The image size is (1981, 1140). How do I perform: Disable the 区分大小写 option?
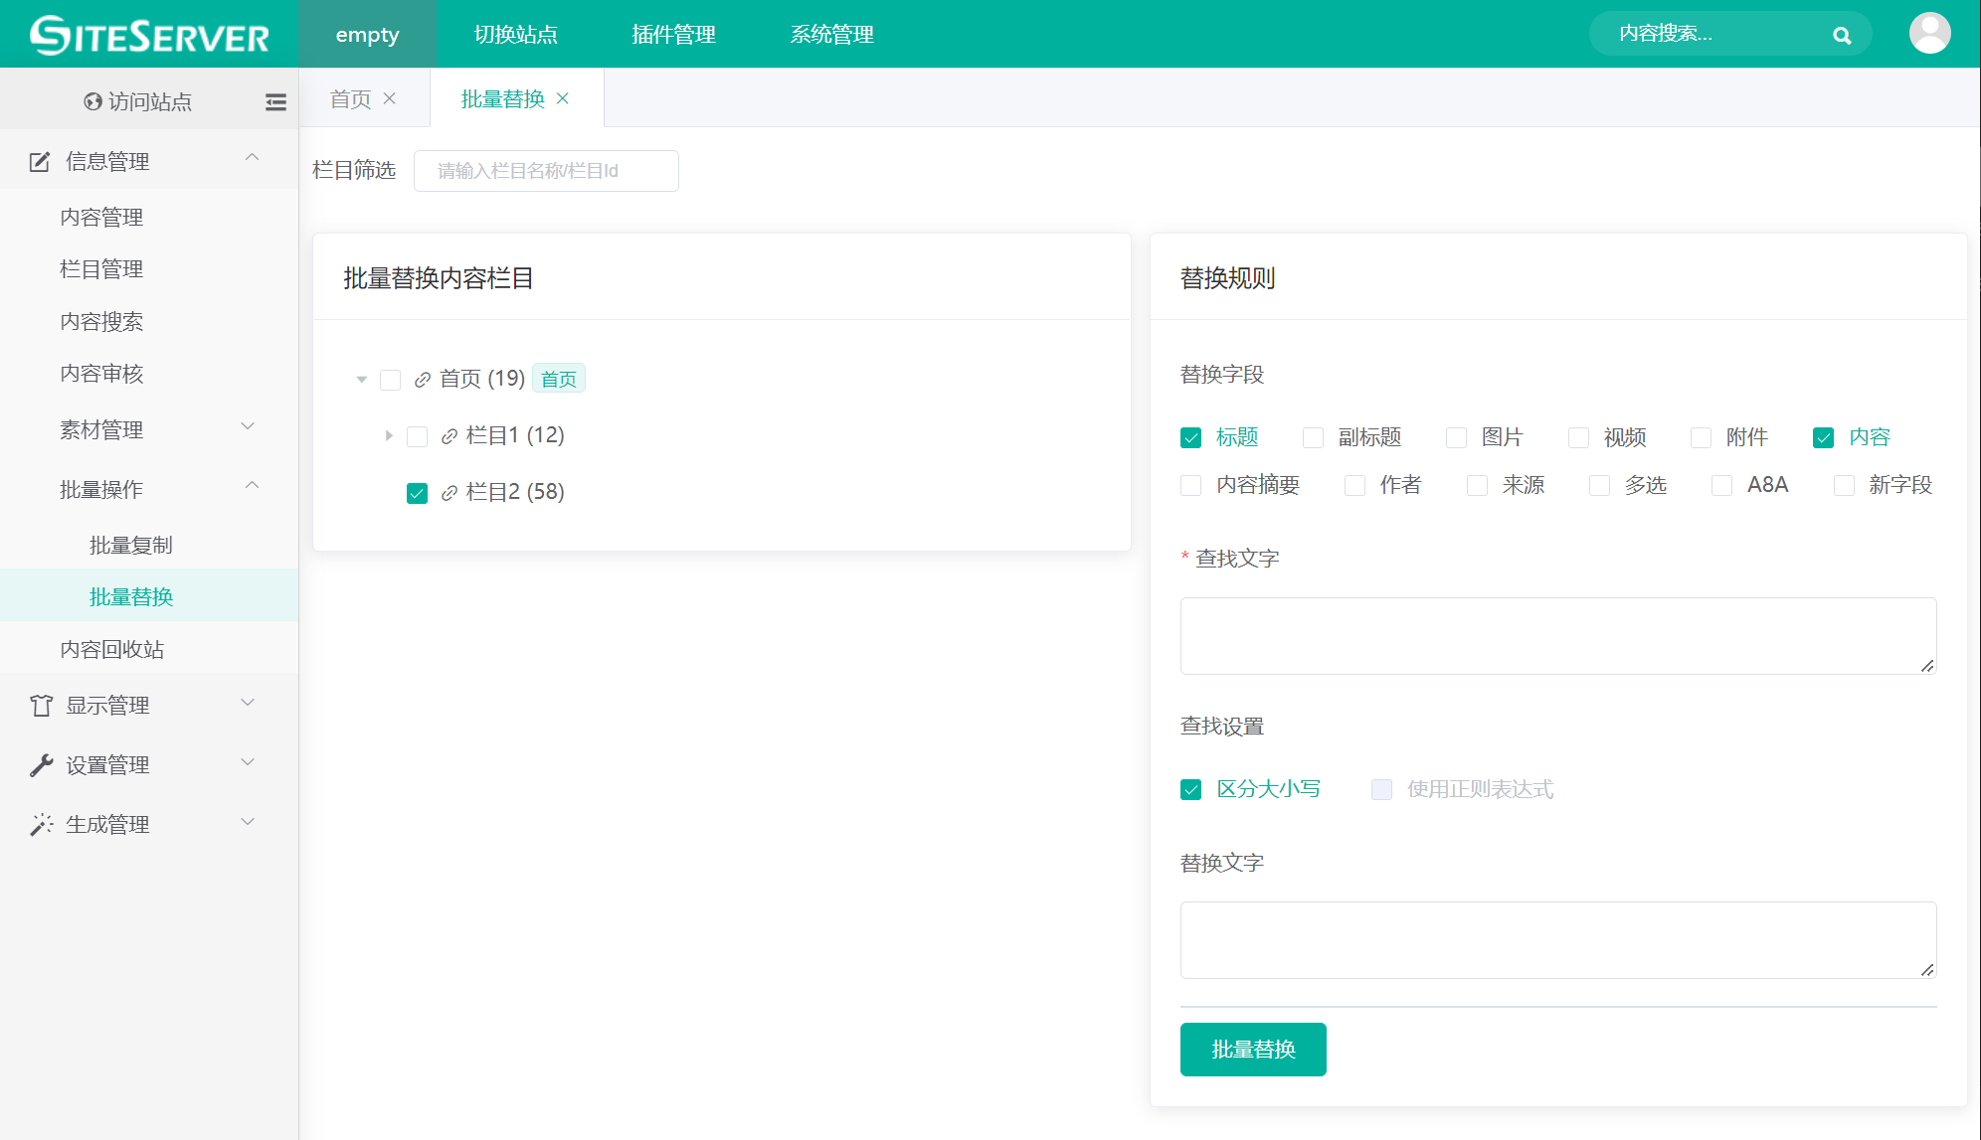point(1190,790)
